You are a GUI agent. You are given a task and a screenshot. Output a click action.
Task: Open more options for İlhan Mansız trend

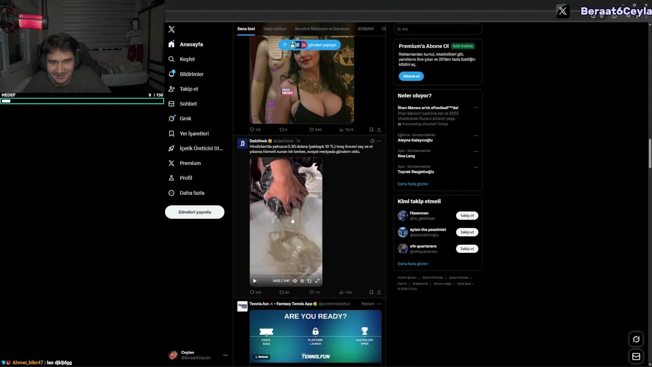[x=476, y=108]
